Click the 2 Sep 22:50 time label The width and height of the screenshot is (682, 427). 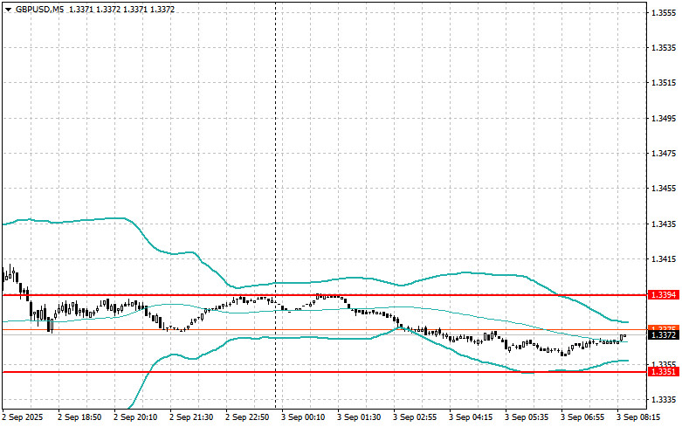[x=247, y=417]
